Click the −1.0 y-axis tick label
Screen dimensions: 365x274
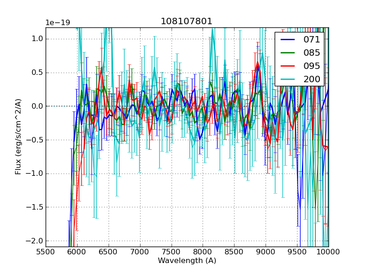click(35, 174)
